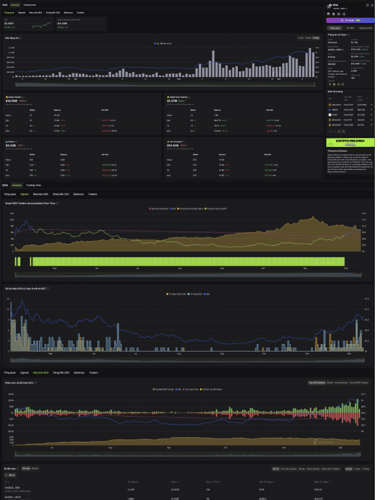The image size is (375, 500).
Task: Click the Tin tức tab in sidebar
Action: click(x=350, y=28)
